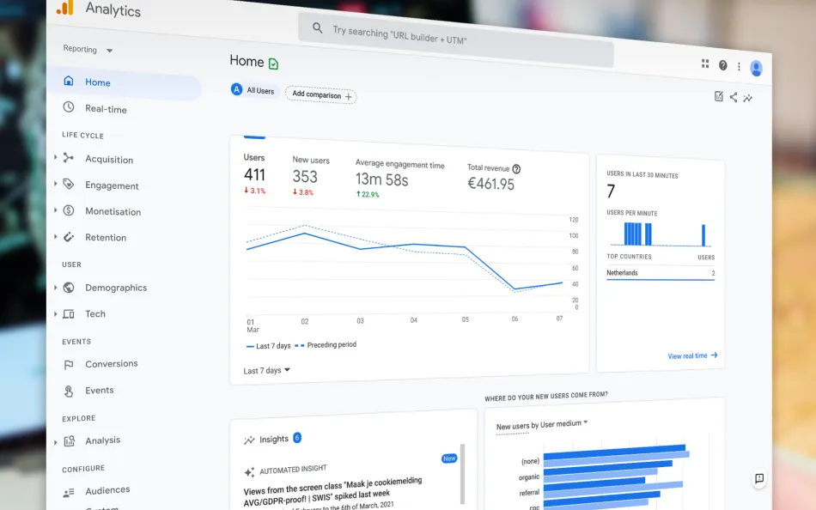The height and width of the screenshot is (510, 816).
Task: Open the Acquisition section icon in sidebar
Action: pos(66,160)
